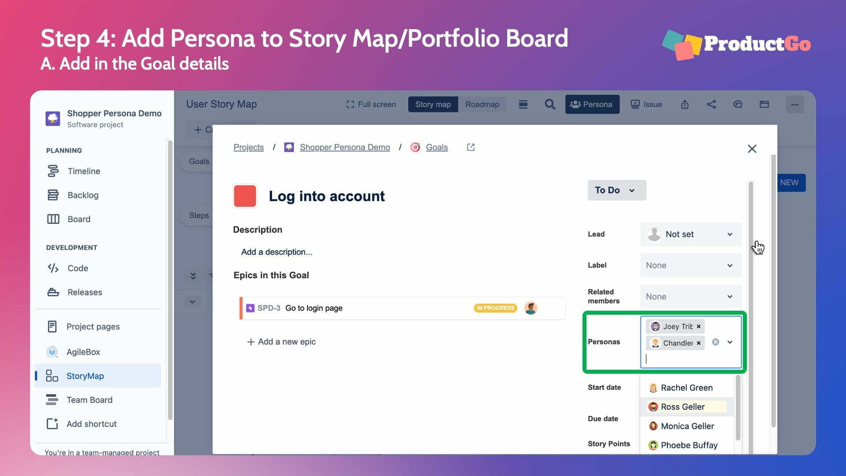This screenshot has height=476, width=846.
Task: Open the Label dropdown
Action: tap(690, 265)
